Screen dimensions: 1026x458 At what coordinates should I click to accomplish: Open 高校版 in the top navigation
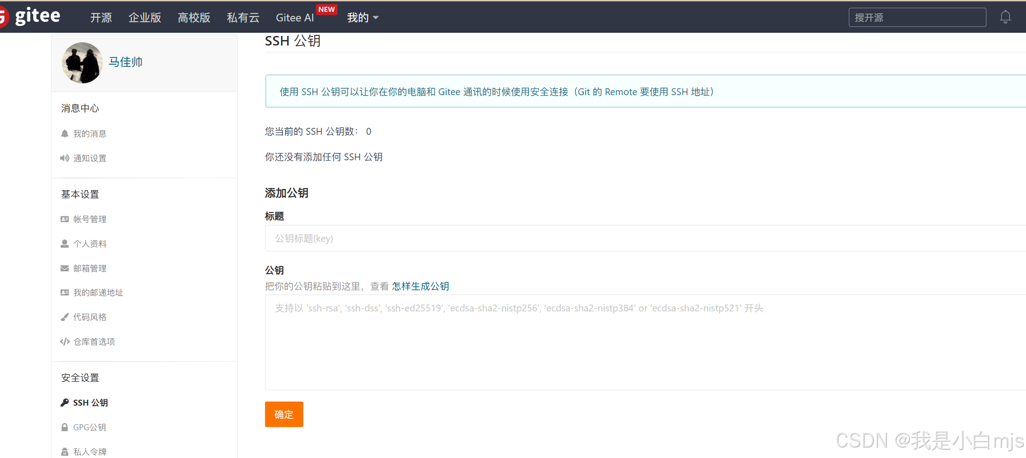click(x=194, y=17)
